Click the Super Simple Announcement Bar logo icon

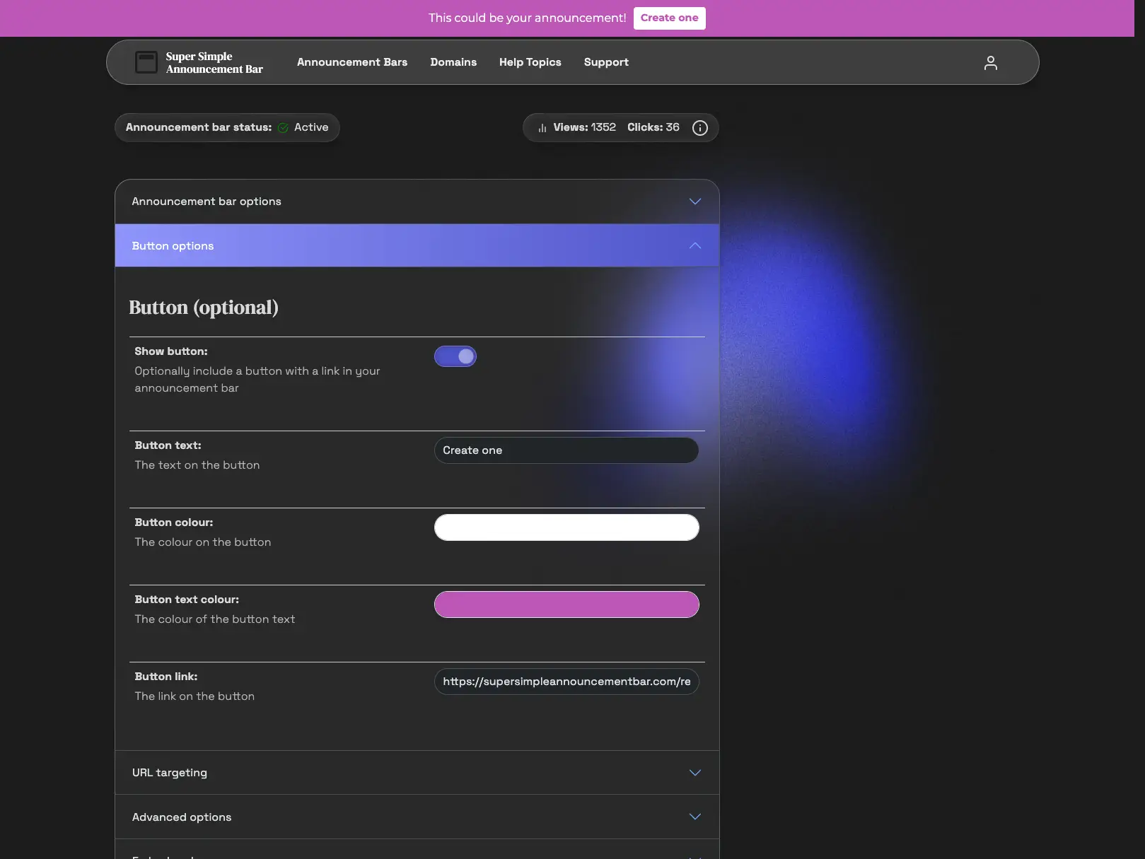coord(146,62)
